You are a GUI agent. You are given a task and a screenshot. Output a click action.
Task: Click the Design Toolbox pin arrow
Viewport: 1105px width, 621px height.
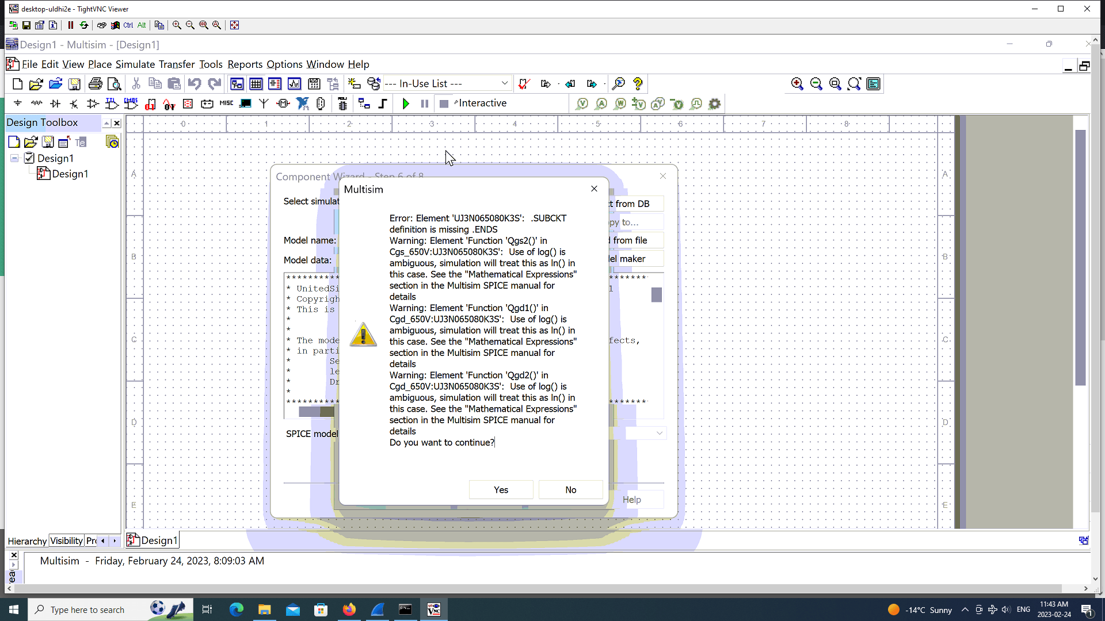pyautogui.click(x=106, y=123)
